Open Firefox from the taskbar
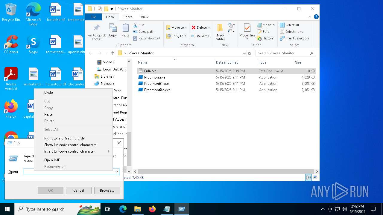This screenshot has height=215, width=383. point(152,209)
